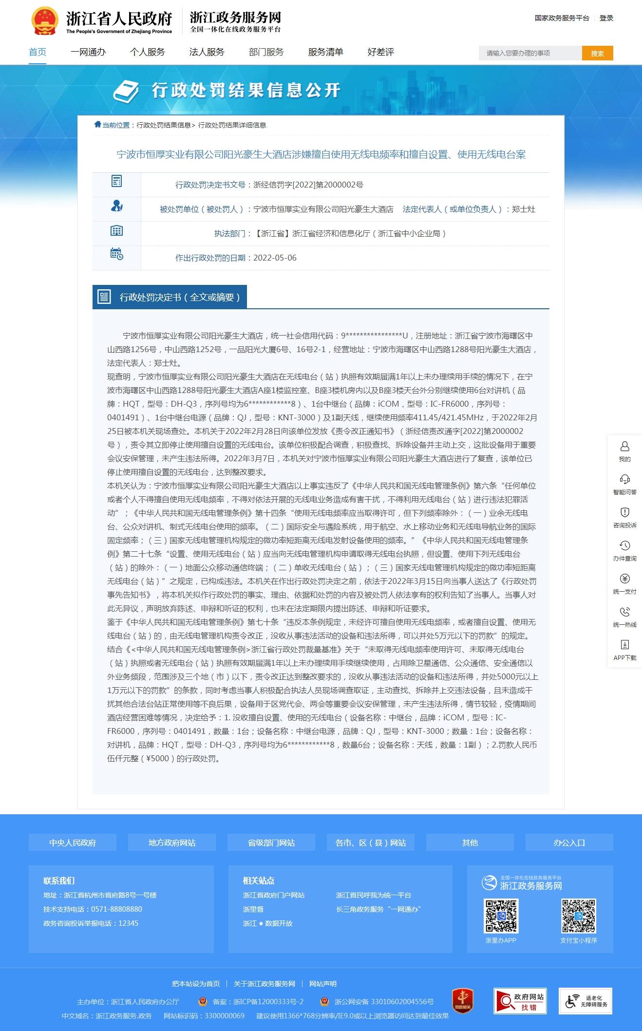Click the book icon in 行政处罚结果信息公开 banner
This screenshot has width=642, height=1031.
(126, 91)
